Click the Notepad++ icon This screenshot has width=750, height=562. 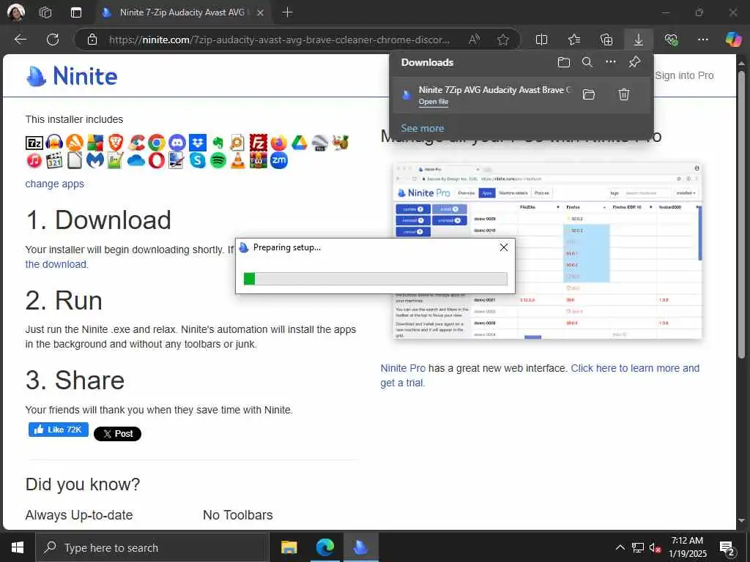pyautogui.click(x=115, y=160)
